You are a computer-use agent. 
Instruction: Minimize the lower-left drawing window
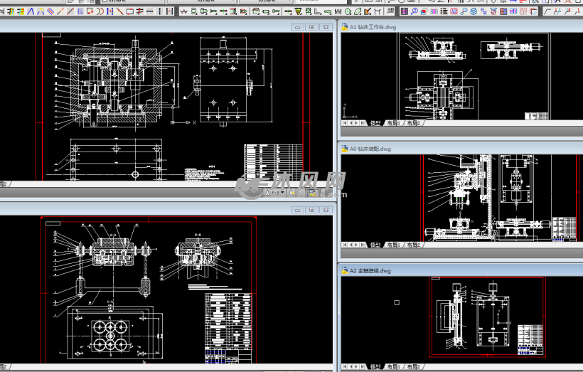[x=299, y=210]
